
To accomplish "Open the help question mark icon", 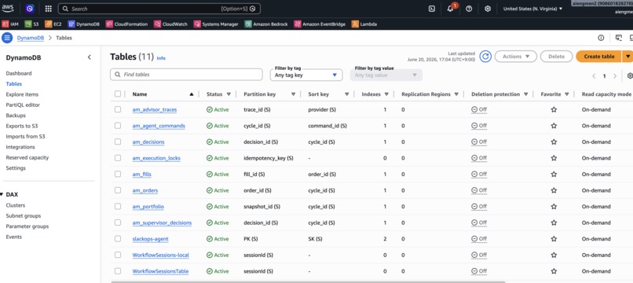I will (x=469, y=9).
